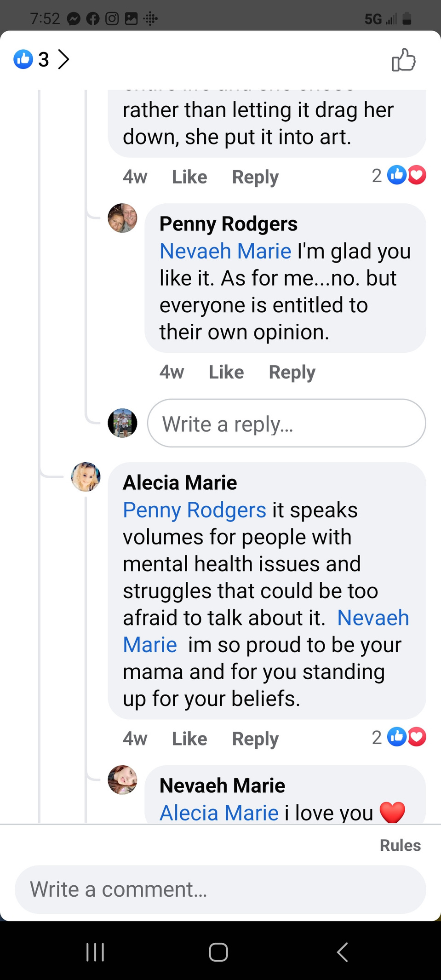View reactions on the top art comment

pos(399,175)
